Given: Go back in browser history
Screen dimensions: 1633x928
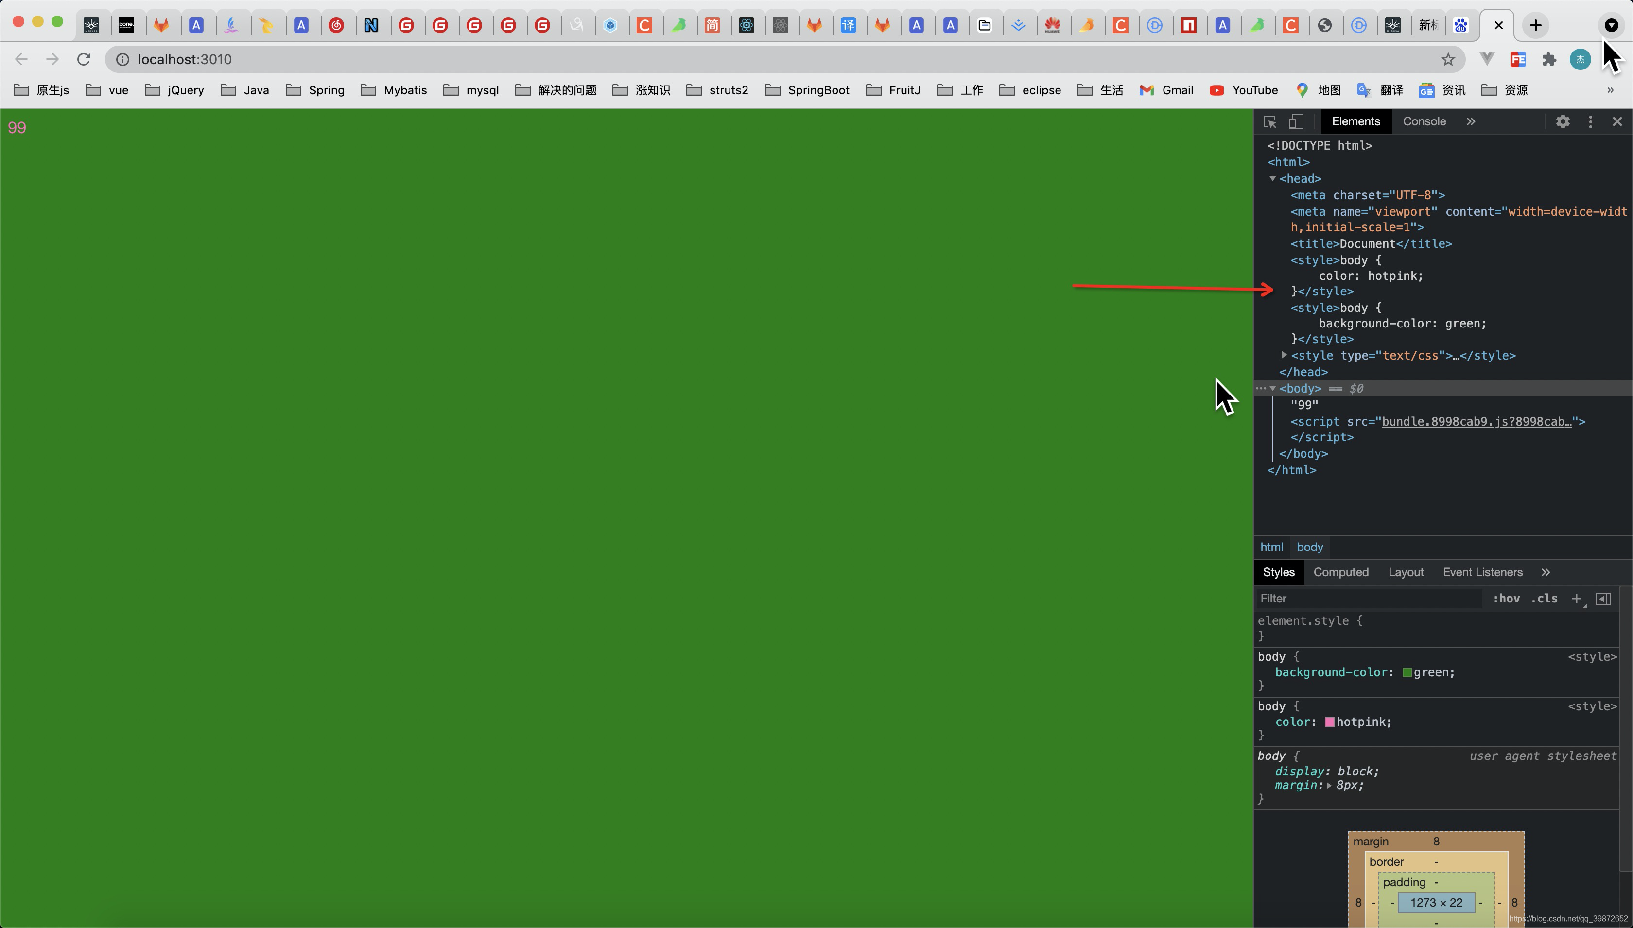Looking at the screenshot, I should click(21, 59).
